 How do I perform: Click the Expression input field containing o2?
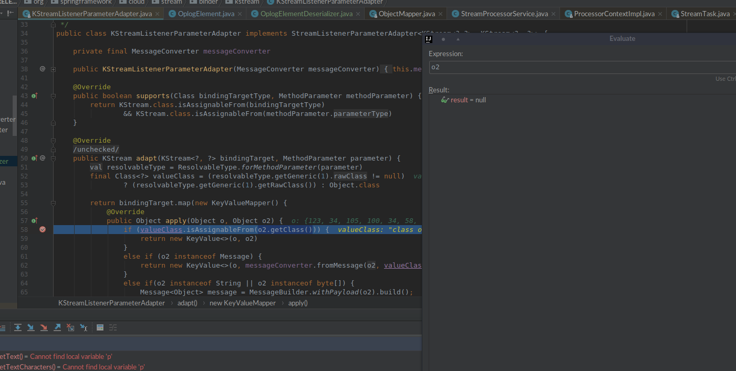coord(582,67)
